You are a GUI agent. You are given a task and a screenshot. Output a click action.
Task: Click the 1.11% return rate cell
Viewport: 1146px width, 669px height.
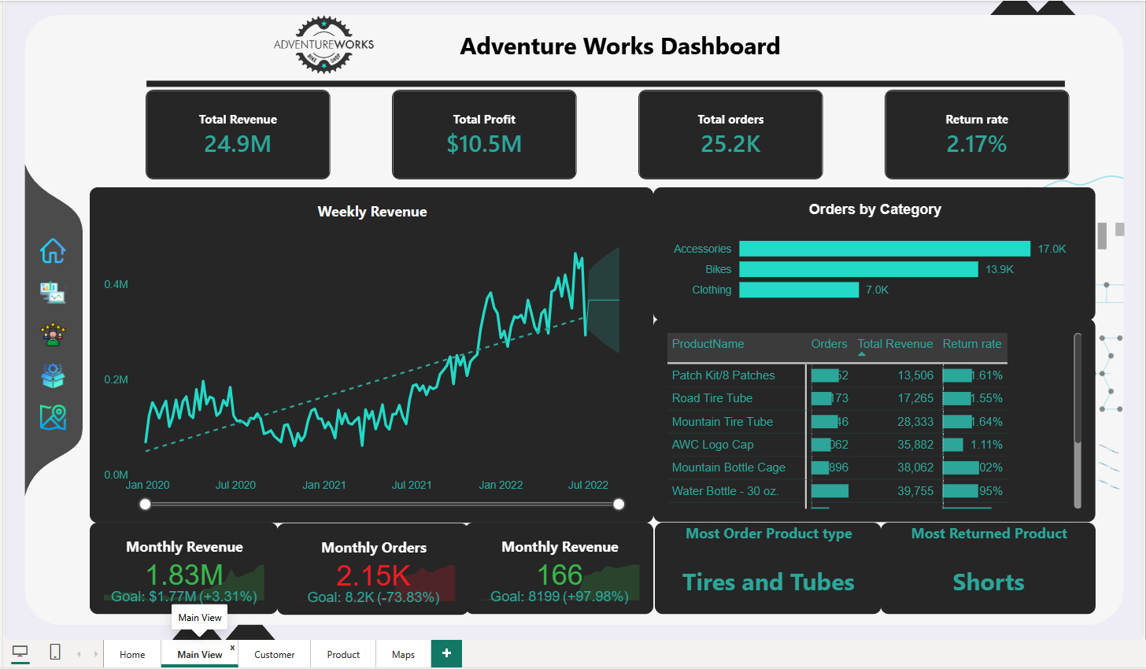point(986,445)
